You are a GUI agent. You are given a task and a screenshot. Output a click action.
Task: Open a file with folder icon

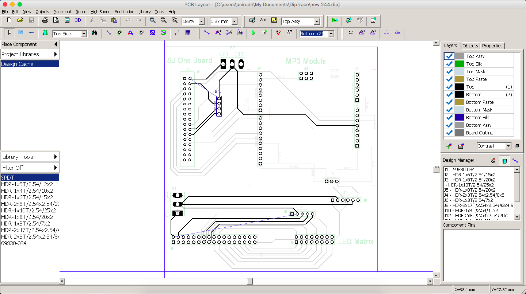click(20, 20)
